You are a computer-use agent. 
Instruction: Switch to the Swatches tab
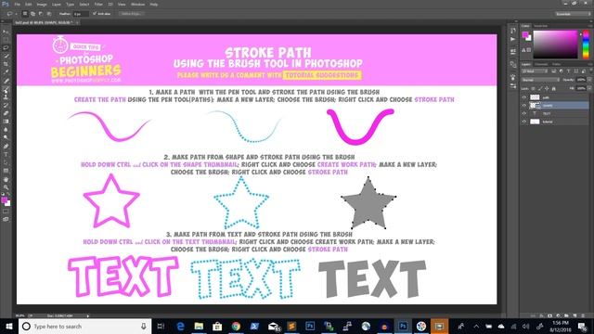540,26
